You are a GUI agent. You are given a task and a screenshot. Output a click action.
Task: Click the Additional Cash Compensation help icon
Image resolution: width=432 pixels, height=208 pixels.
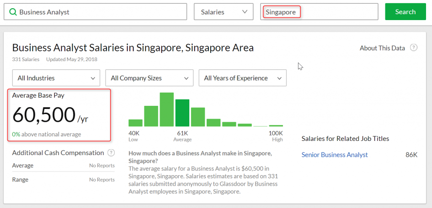[111, 153]
